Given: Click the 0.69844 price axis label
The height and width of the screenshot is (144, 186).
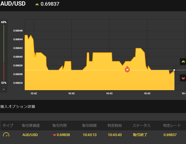Looking at the screenshot, I should click(x=18, y=39).
